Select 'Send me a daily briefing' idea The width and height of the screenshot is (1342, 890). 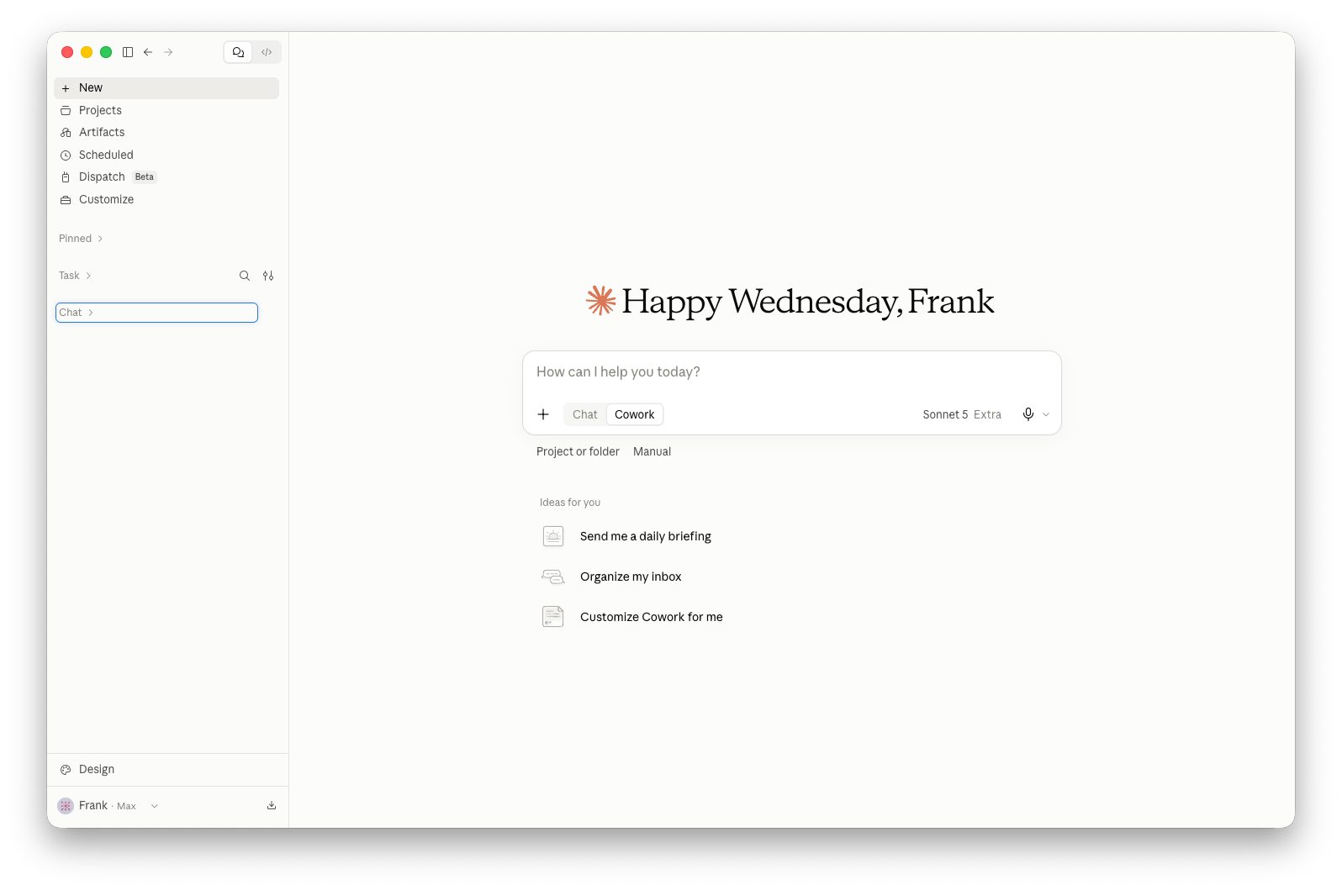646,536
